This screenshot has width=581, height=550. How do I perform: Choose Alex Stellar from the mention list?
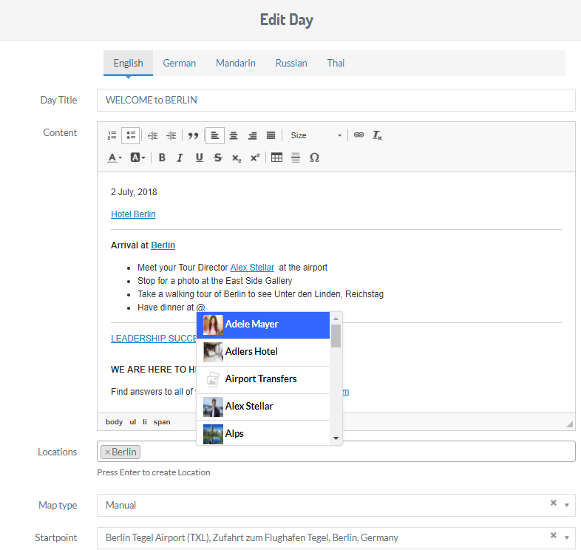coord(263,407)
